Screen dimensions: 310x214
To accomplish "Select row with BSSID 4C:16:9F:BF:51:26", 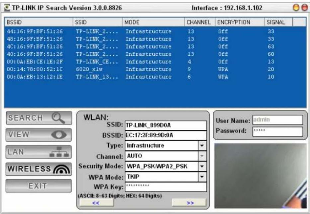I will [155, 46].
